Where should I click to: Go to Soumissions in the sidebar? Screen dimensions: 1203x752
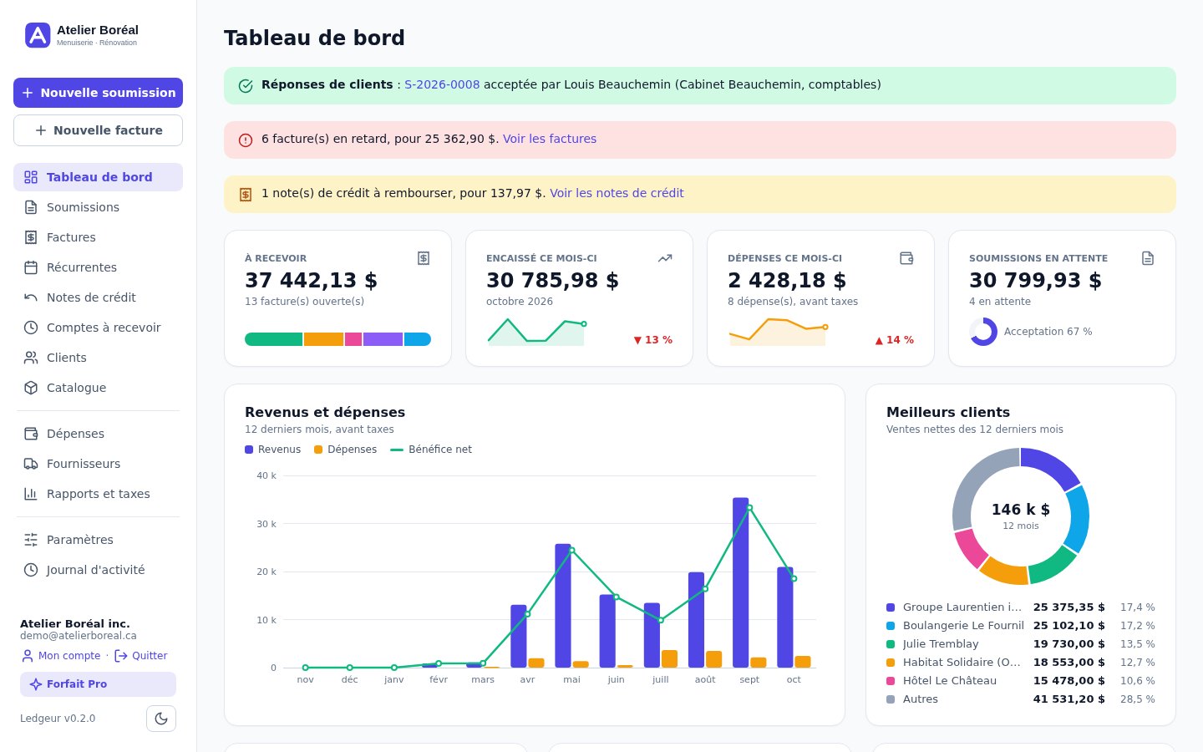click(98, 207)
